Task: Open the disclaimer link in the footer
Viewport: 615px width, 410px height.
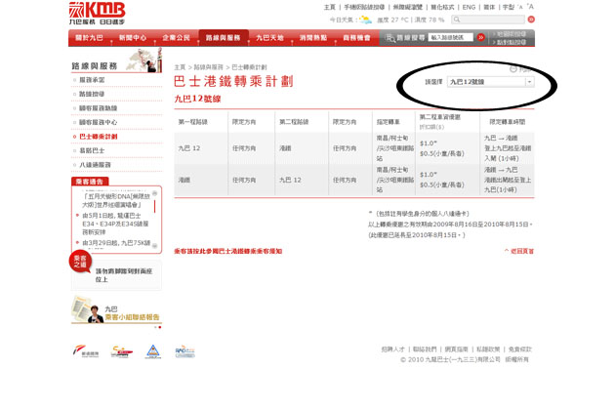Action: (x=520, y=348)
